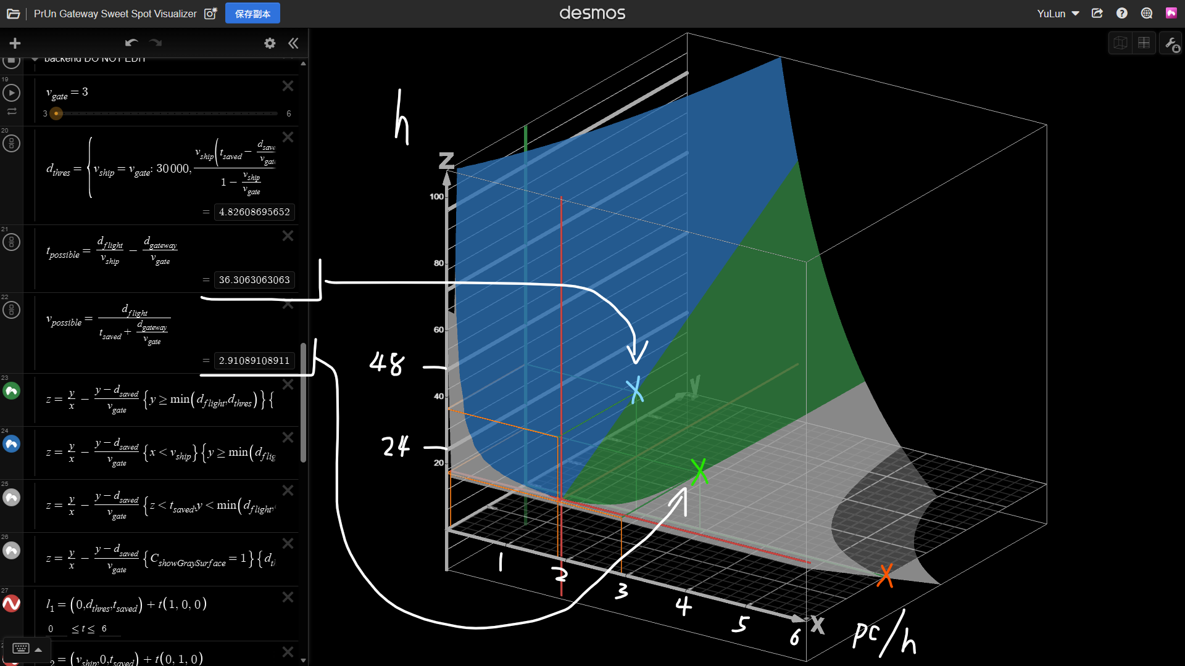Toggle visibility of green surface expression 23

click(11, 391)
